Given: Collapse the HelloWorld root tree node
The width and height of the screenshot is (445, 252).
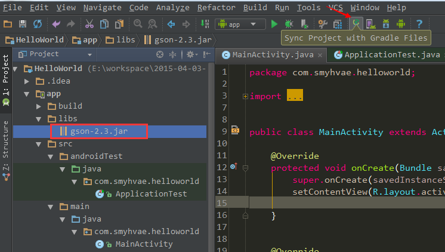Looking at the screenshot, I should 16,69.
